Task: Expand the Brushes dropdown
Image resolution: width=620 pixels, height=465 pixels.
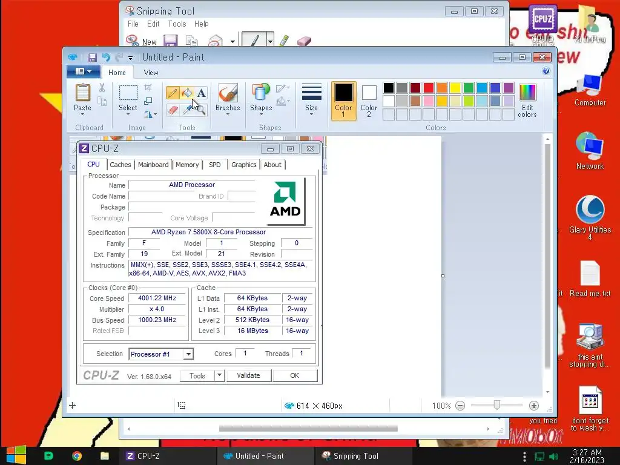Action: coord(228,114)
